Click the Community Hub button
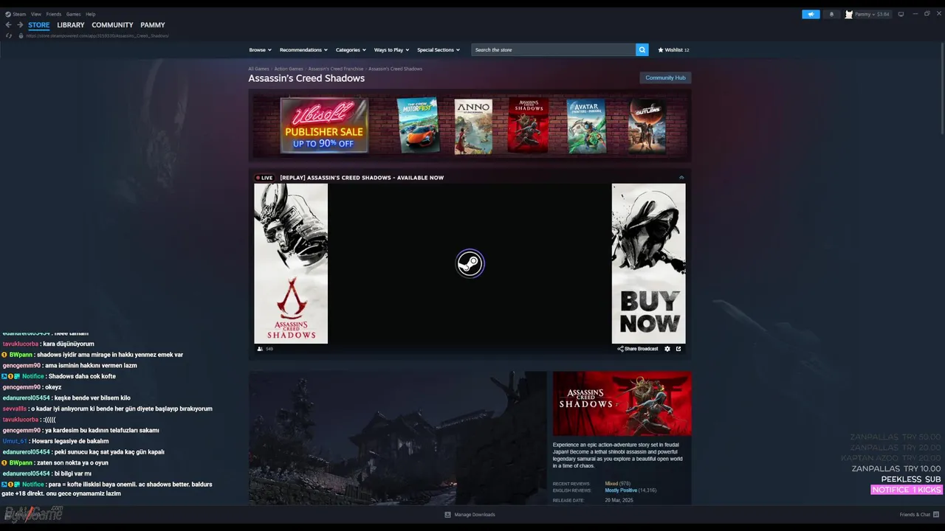 [x=665, y=77]
